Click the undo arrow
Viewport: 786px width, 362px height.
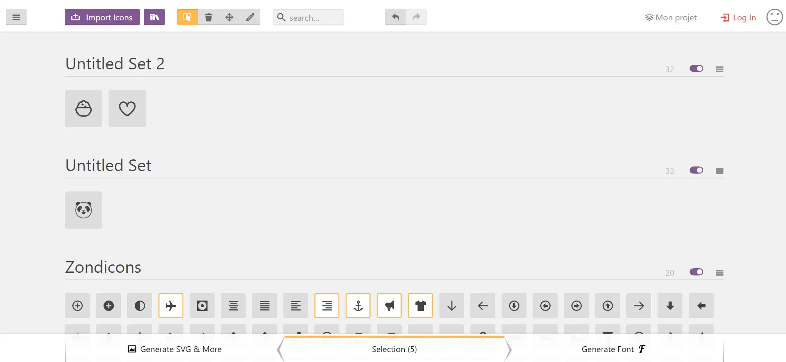(x=395, y=17)
